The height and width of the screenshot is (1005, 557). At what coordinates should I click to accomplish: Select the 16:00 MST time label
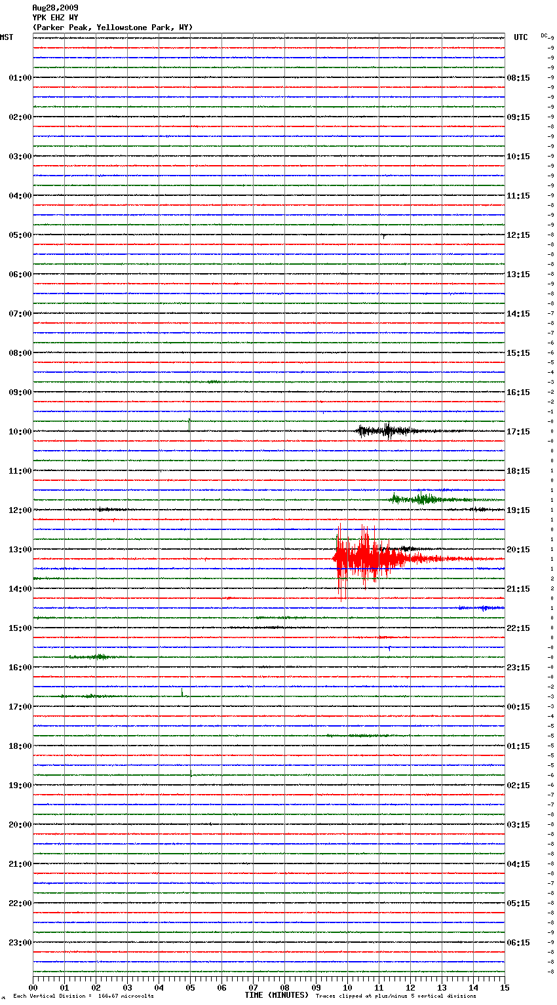[20, 668]
